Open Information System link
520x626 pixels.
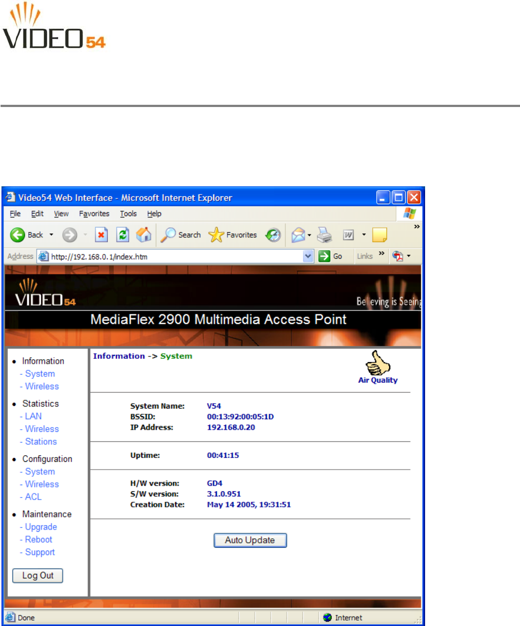39,374
